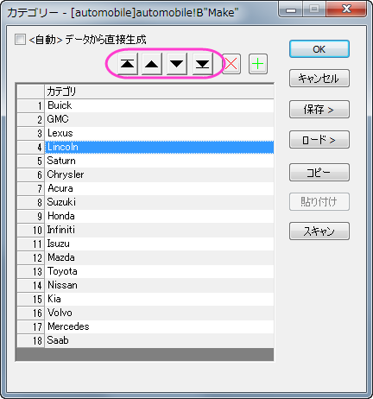Click the 貼り付け button

319,202
